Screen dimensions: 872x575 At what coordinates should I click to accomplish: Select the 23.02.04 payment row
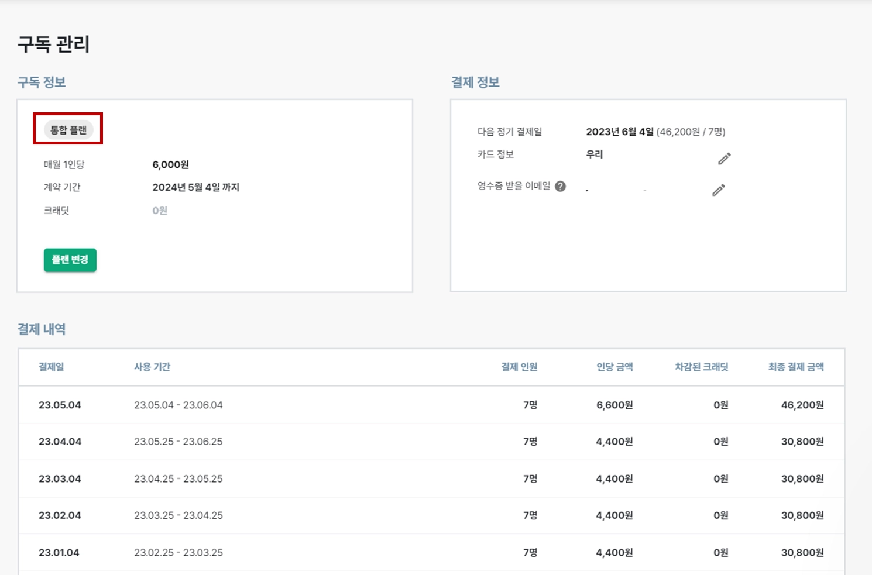coord(431,515)
